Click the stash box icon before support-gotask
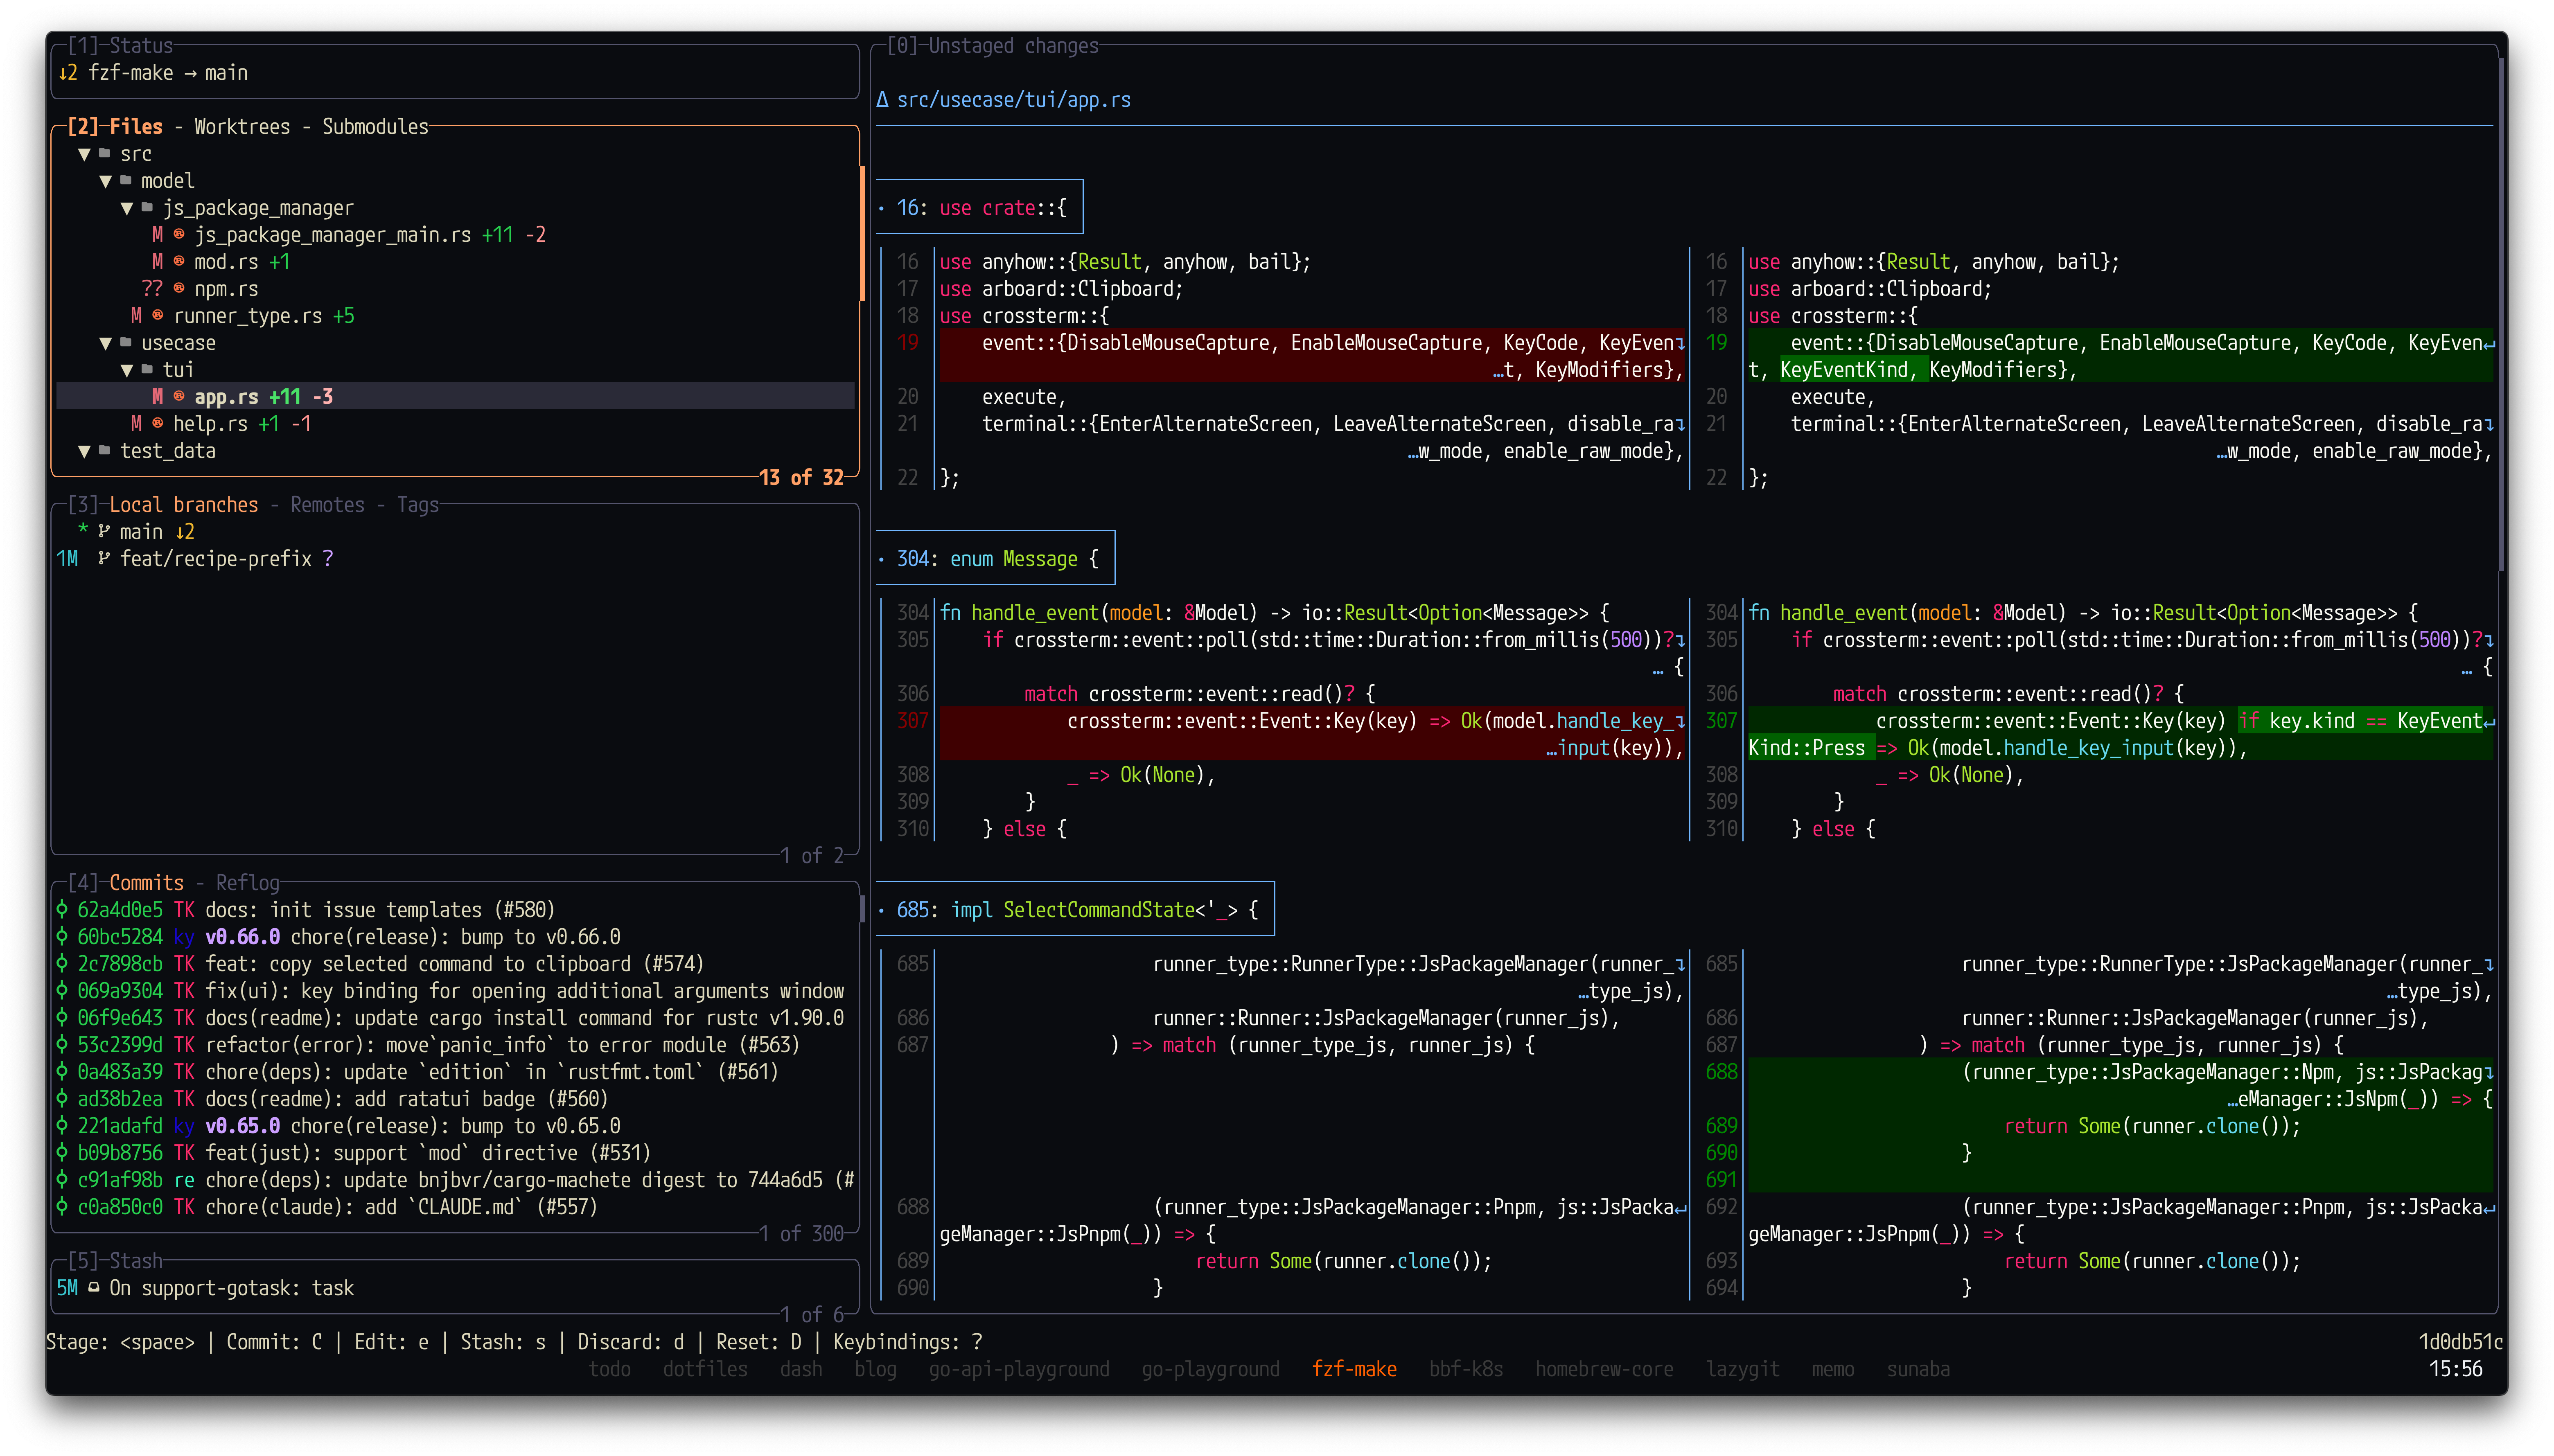This screenshot has width=2554, height=1456. [x=94, y=1288]
